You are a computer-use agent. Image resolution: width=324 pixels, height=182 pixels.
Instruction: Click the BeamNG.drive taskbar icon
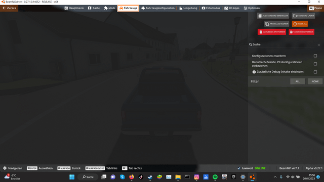[x=252, y=177]
